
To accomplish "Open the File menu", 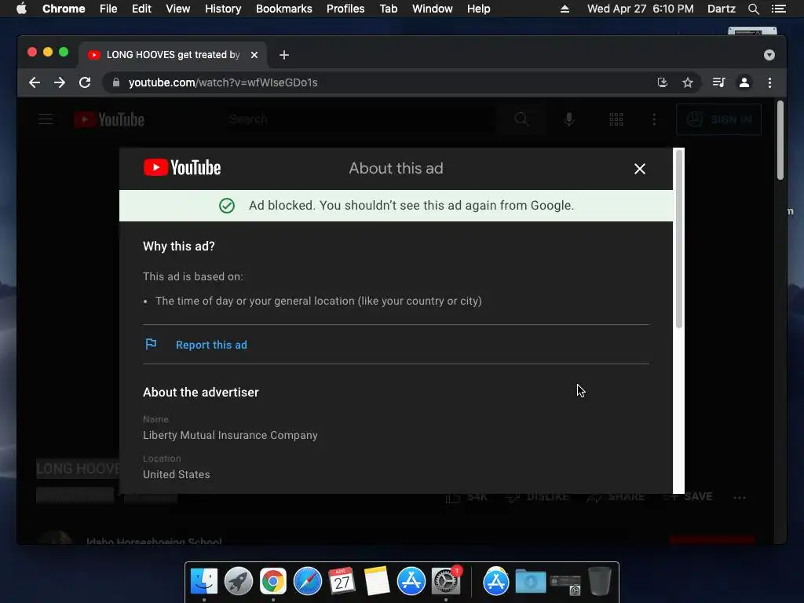I will point(108,9).
